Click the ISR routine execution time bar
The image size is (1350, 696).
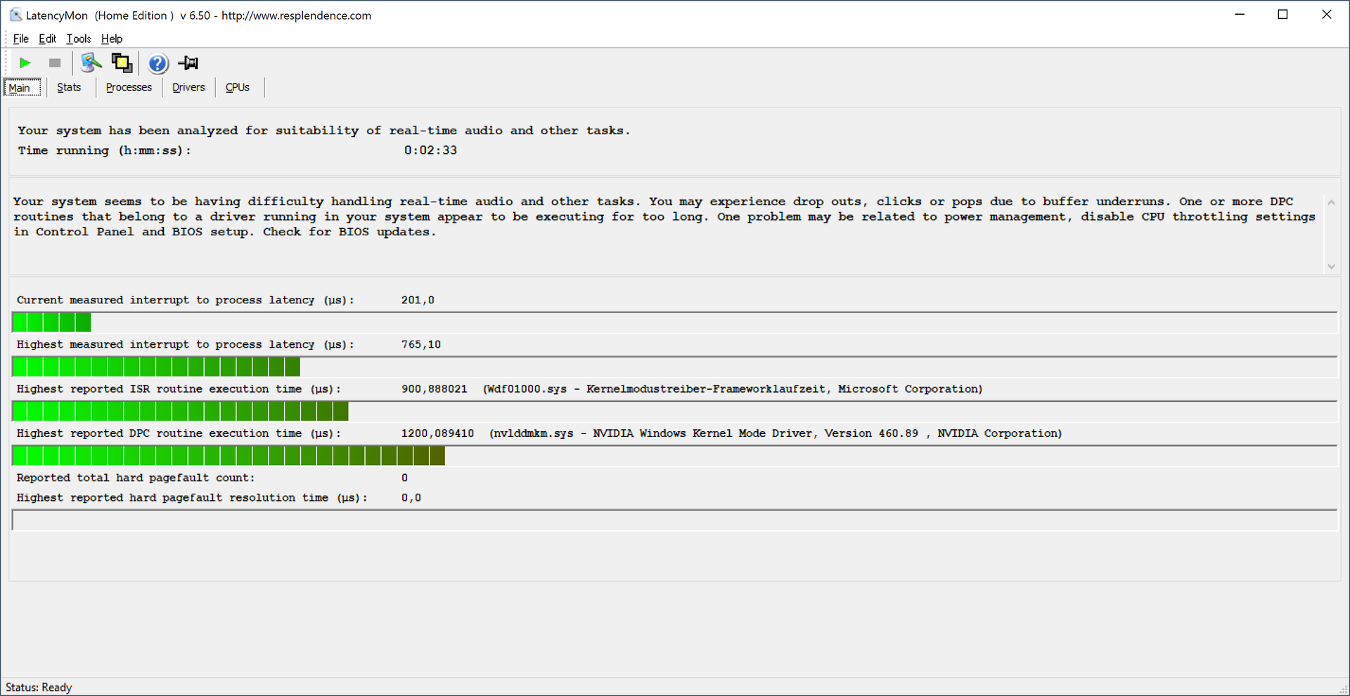pos(674,411)
